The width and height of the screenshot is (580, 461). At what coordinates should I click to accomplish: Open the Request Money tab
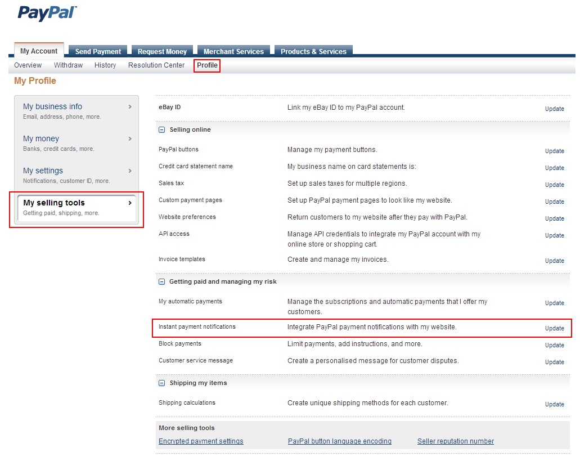click(x=162, y=51)
